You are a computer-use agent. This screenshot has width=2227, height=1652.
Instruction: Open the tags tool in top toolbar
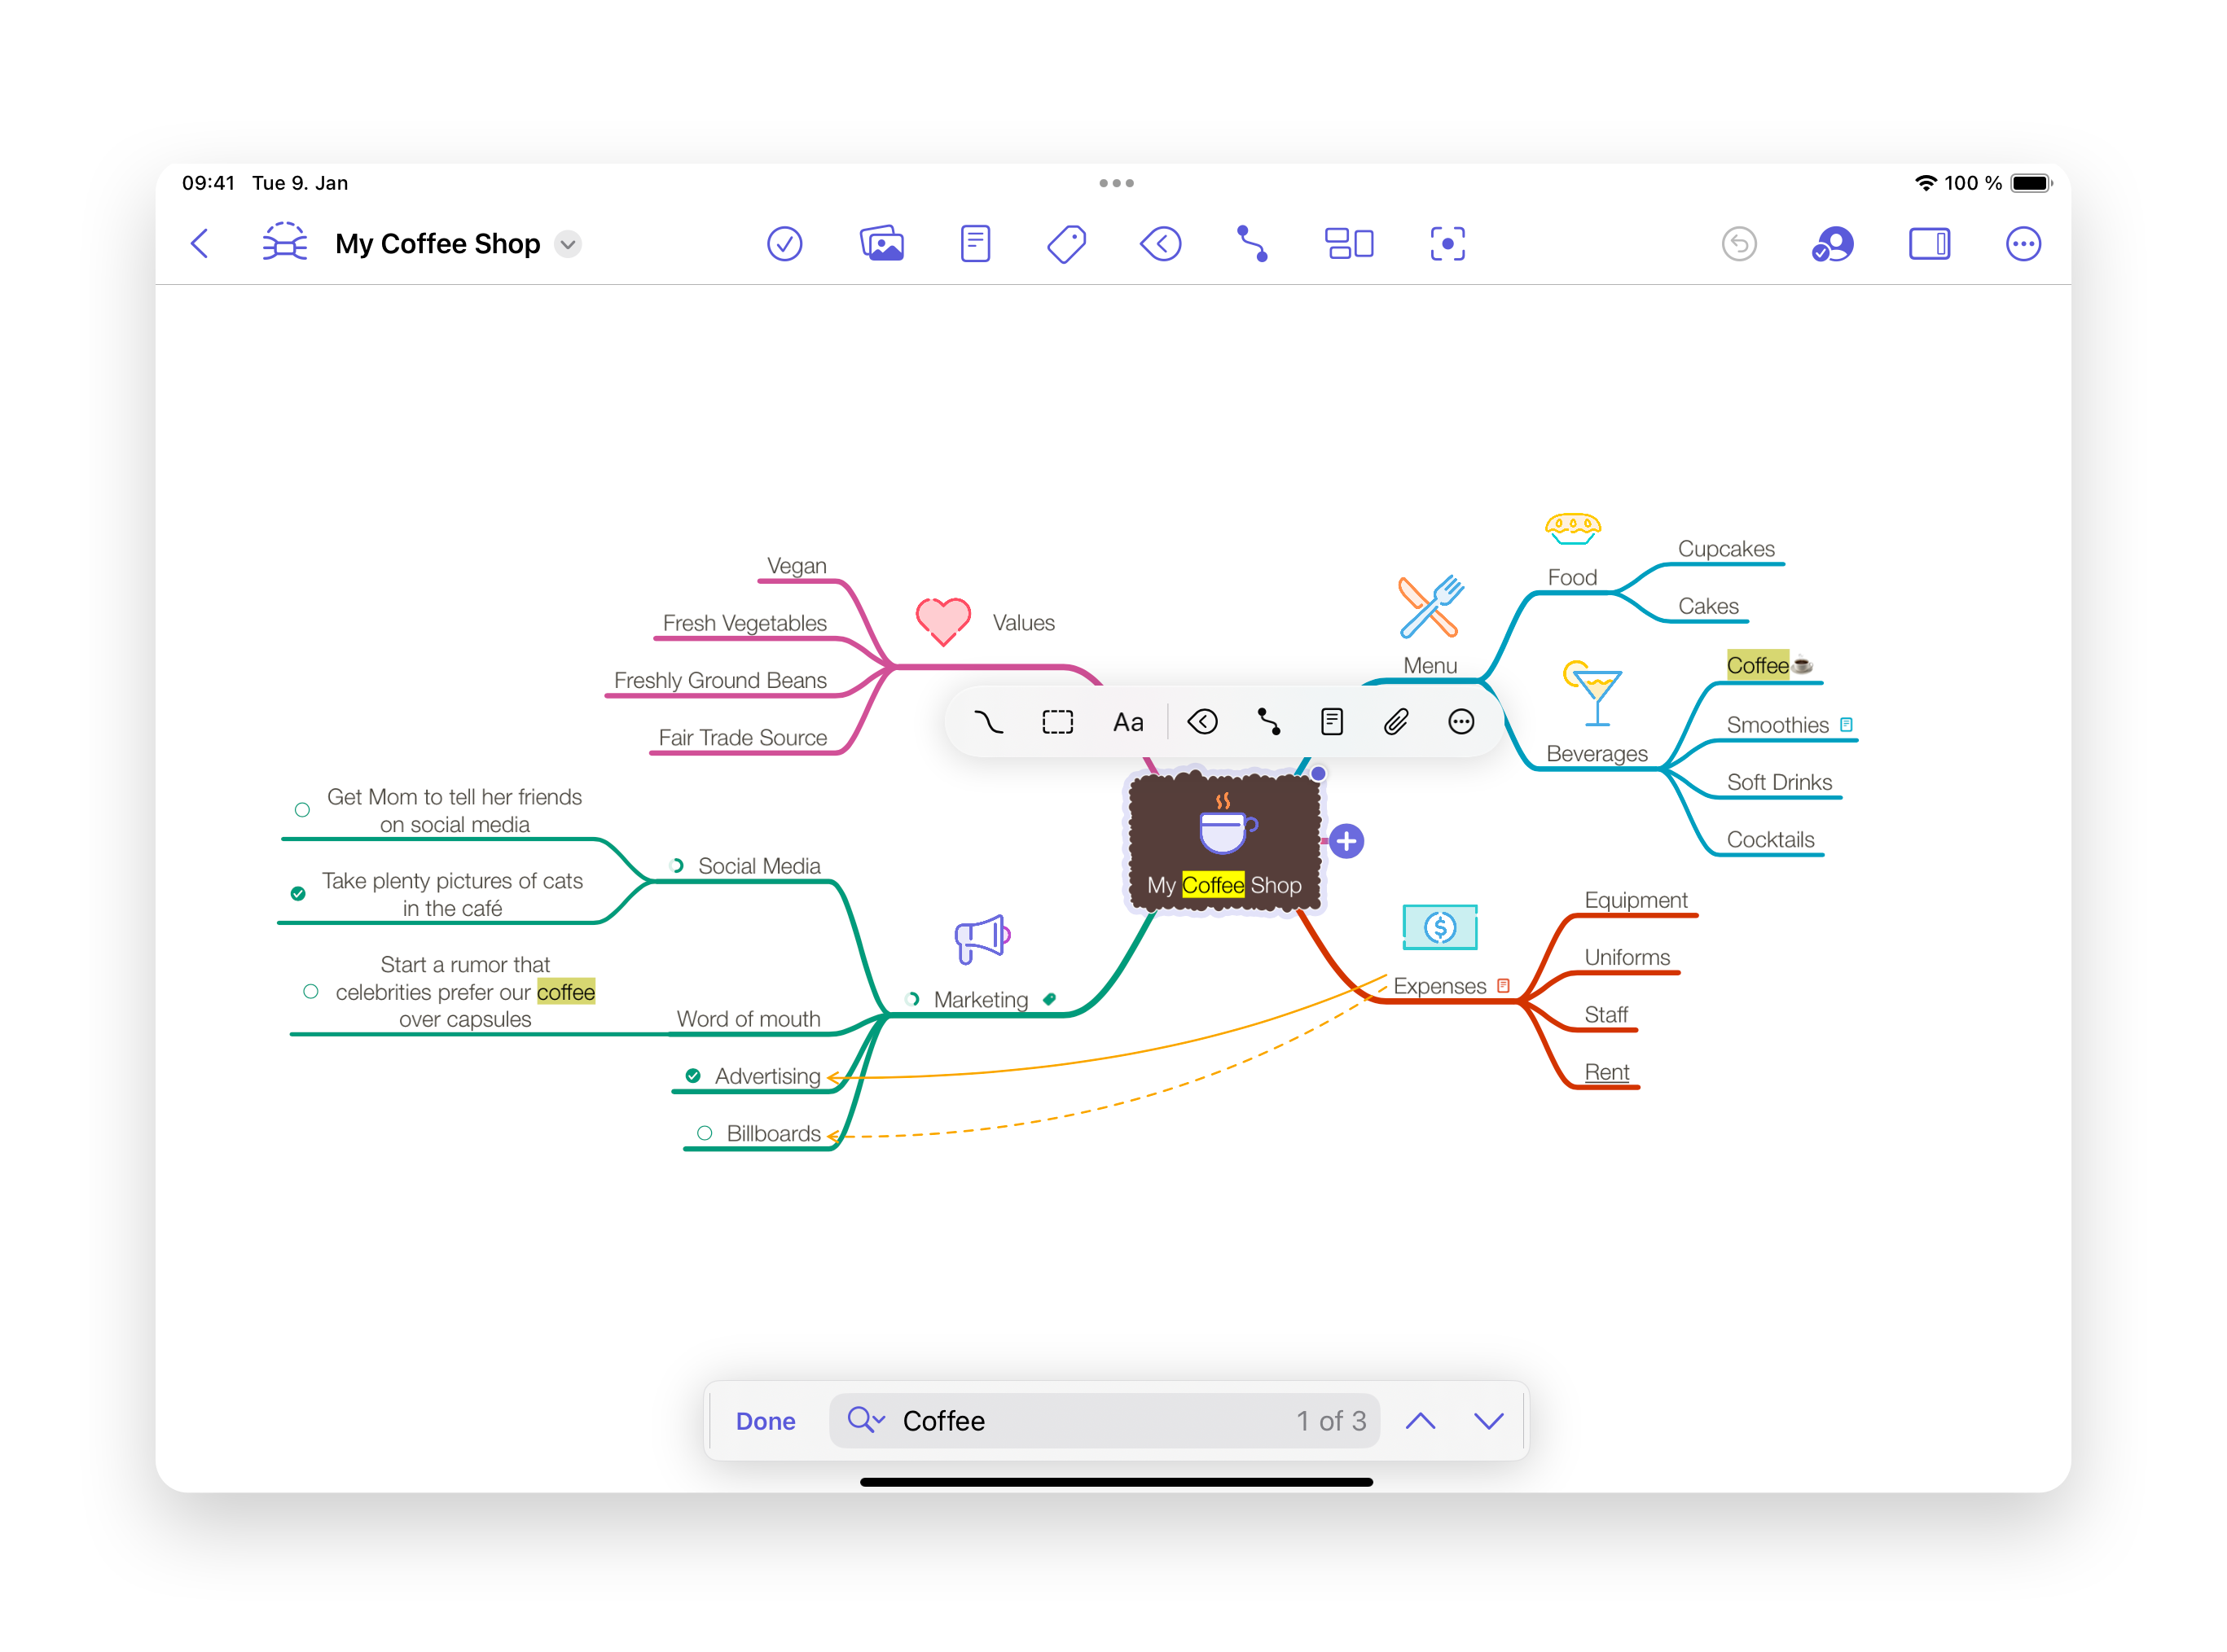1066,243
